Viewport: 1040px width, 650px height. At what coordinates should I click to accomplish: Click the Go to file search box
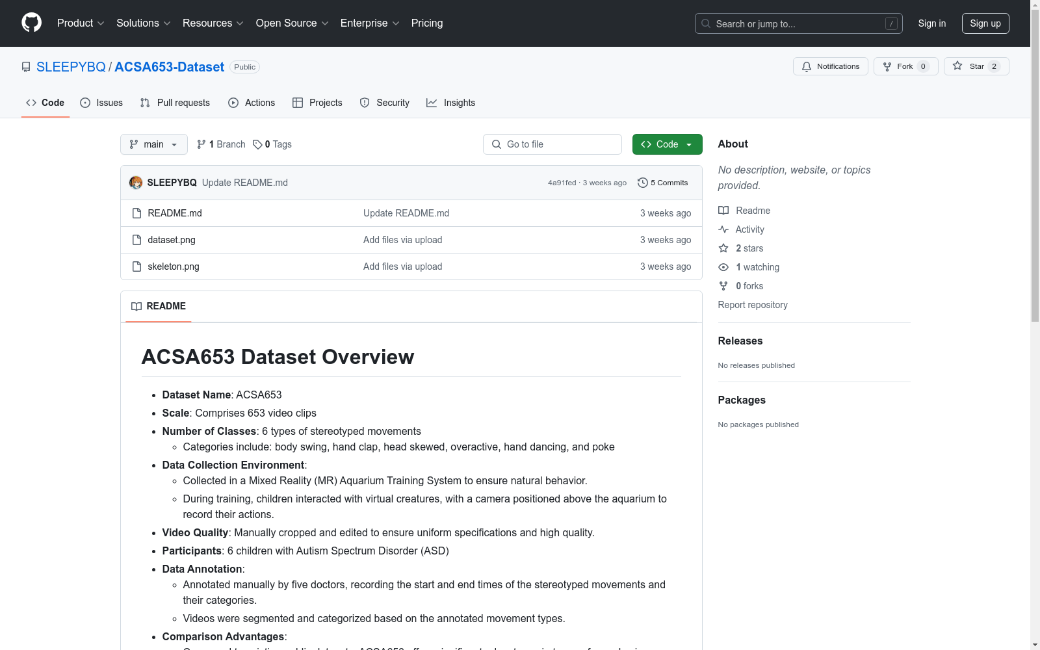(552, 144)
